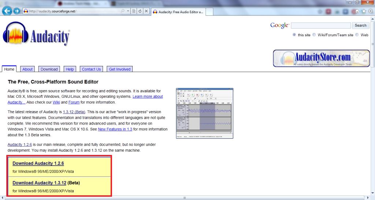
Task: Click heading 'The Free, Cross-Platform Sound Editor'
Action: pos(53,82)
